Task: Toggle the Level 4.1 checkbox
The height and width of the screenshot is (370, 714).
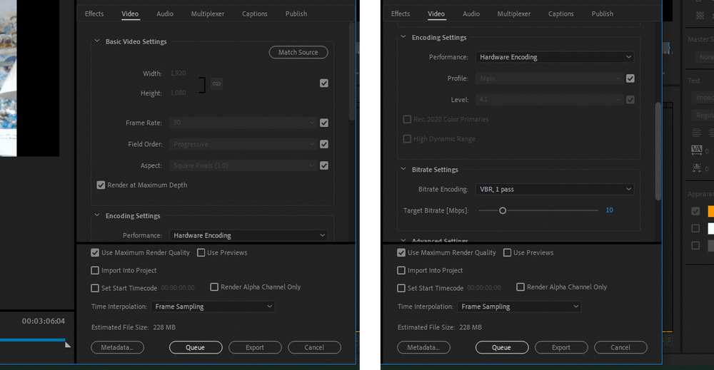Action: (x=630, y=100)
